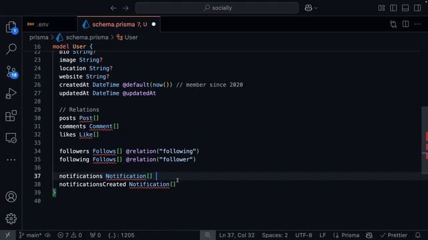
Task: Click @relation("following") on line 34
Action: (163, 151)
